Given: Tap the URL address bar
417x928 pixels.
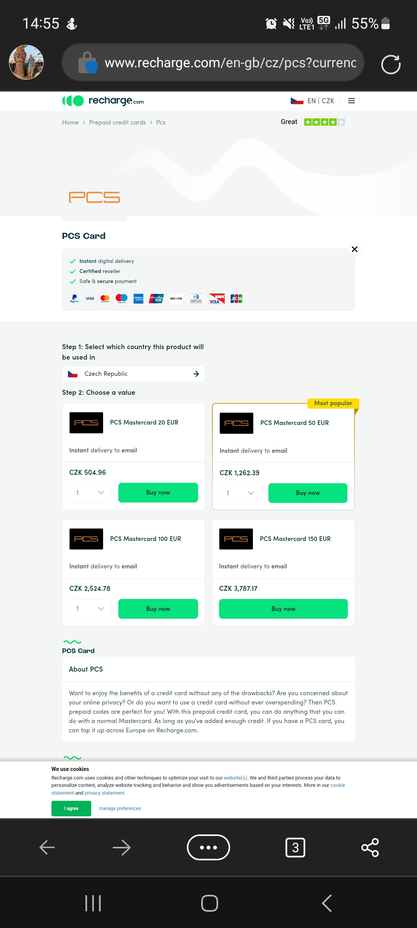Looking at the screenshot, I should point(213,62).
